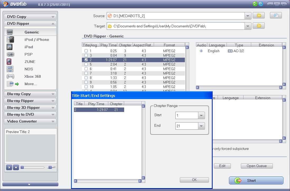
Task: Choose the iPod / iPhone profile
Action: (x=30, y=40)
